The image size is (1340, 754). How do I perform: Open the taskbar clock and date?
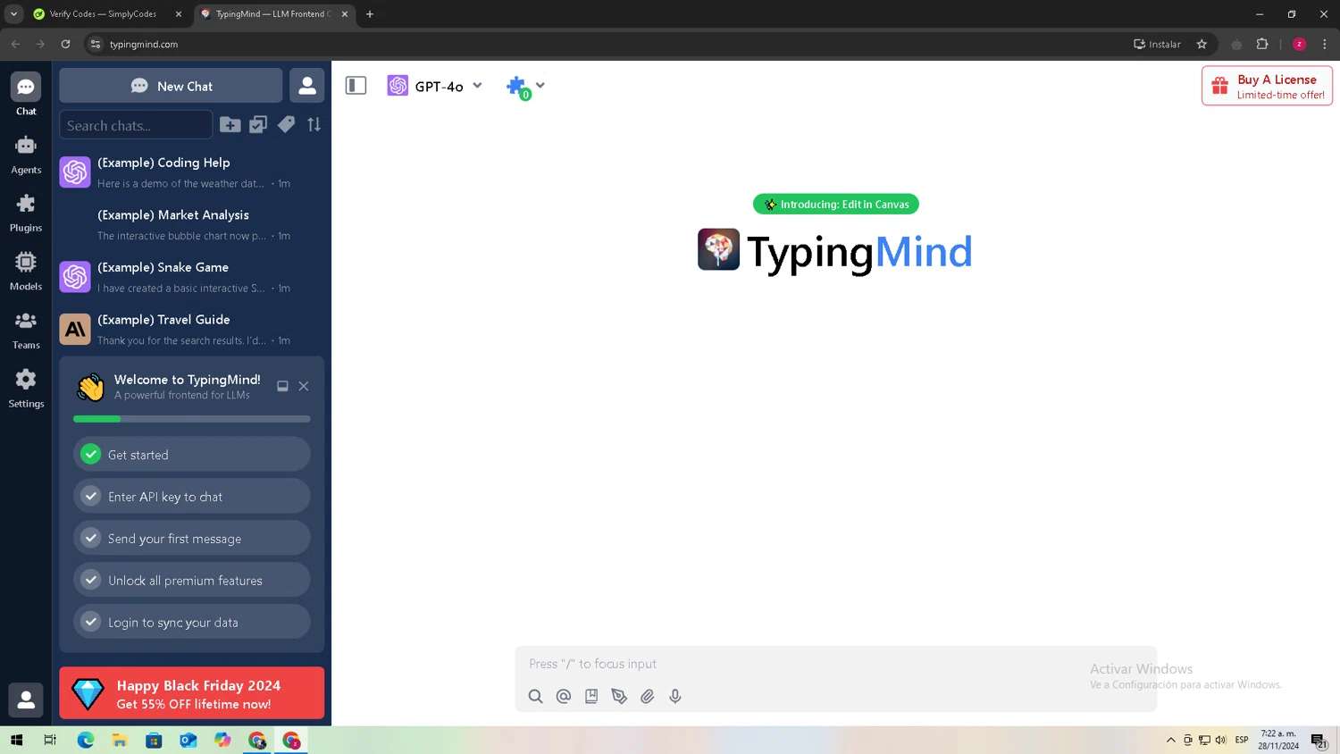(x=1278, y=740)
